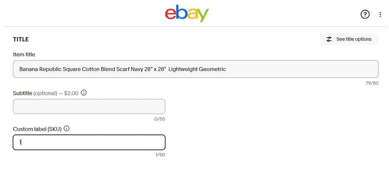Click the 1/50 SKU character counter
Viewport: 389px width, 171px height.
[x=160, y=155]
